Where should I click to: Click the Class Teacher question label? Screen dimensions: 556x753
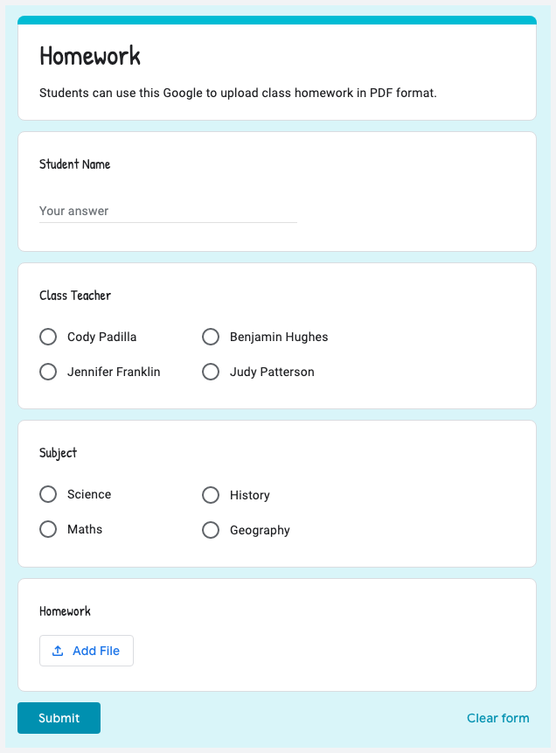(74, 296)
